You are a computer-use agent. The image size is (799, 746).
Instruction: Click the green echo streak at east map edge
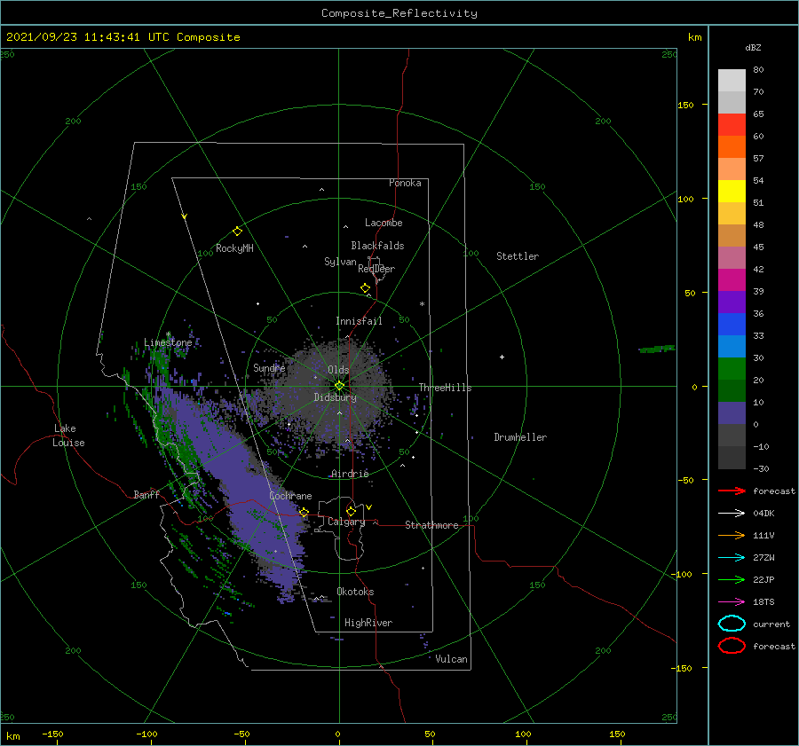[657, 349]
